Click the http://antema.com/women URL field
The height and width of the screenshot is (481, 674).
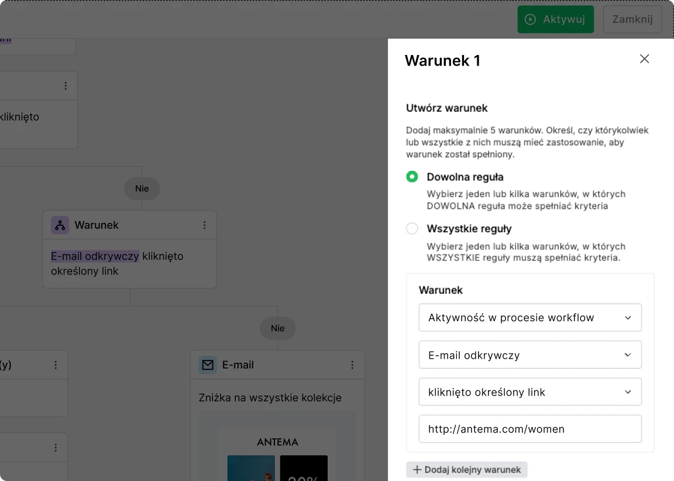click(530, 429)
